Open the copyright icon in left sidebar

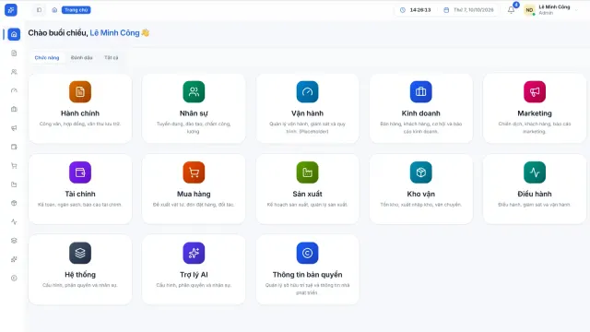tap(14, 279)
